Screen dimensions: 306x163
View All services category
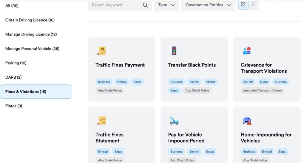(12, 6)
